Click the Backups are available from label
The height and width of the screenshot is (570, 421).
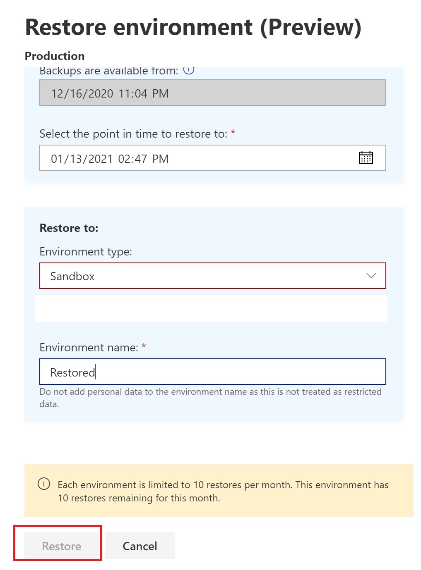109,71
